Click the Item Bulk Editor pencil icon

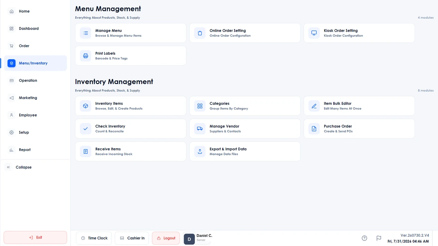(x=314, y=106)
